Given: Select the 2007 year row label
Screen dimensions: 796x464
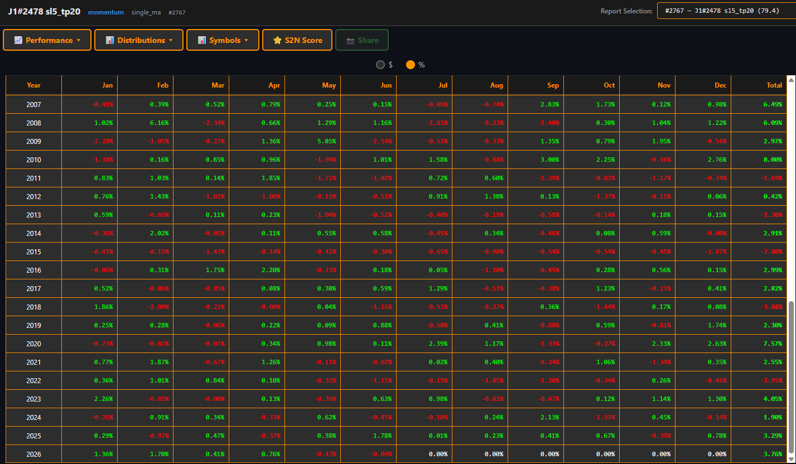Looking at the screenshot, I should tap(34, 104).
